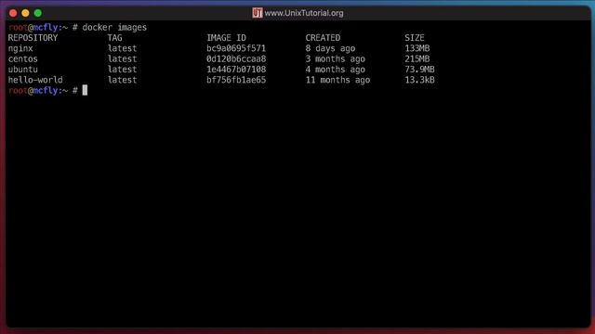Viewport: 595px width, 334px height.
Task: Click the IMAGE ID column header
Action: click(x=226, y=38)
